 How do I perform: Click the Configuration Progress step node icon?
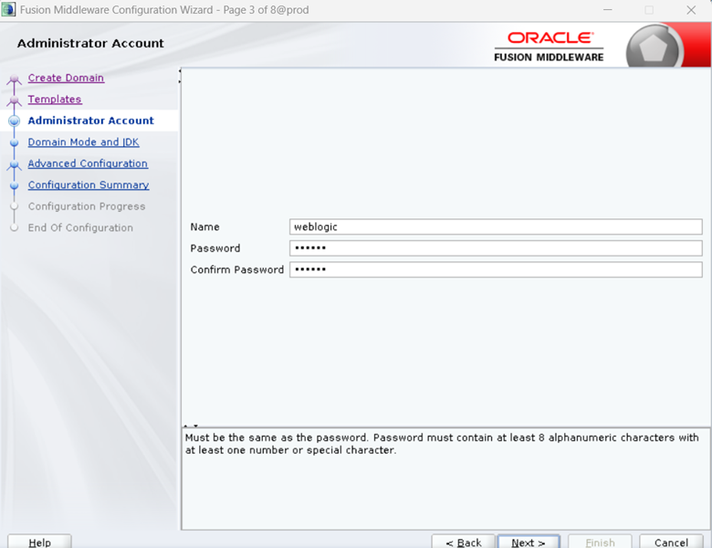(x=14, y=206)
